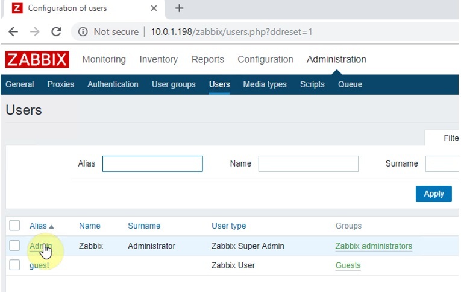Image resolution: width=461 pixels, height=292 pixels.
Task: Go to the Media types section
Action: pos(265,84)
